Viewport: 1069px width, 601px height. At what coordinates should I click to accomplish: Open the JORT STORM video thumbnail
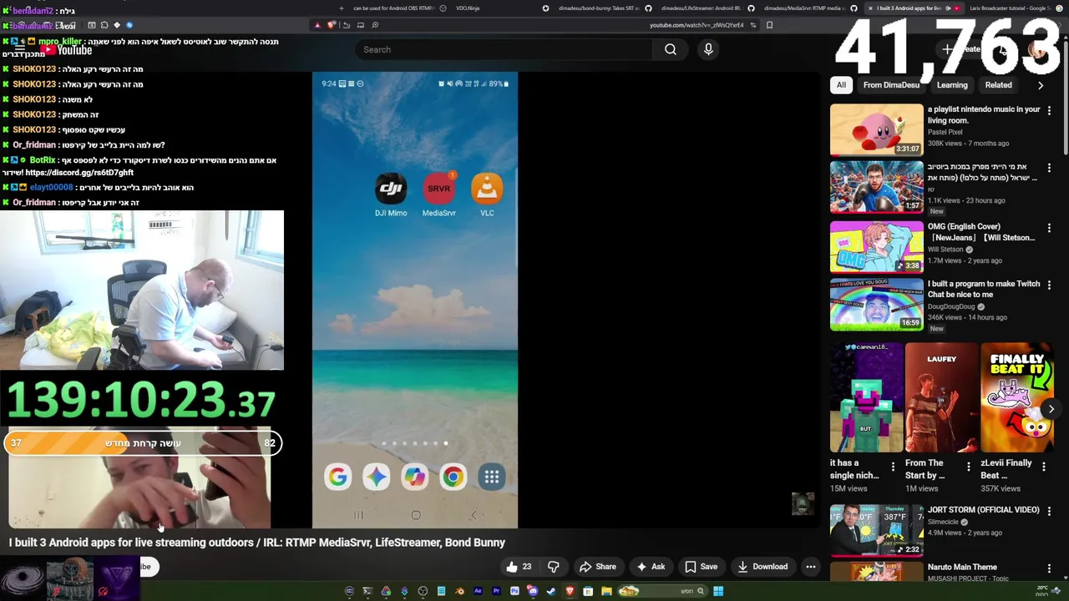[x=876, y=529]
